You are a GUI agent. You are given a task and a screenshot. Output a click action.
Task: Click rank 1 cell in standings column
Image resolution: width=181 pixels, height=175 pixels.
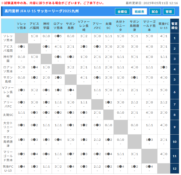(x=174, y=38)
